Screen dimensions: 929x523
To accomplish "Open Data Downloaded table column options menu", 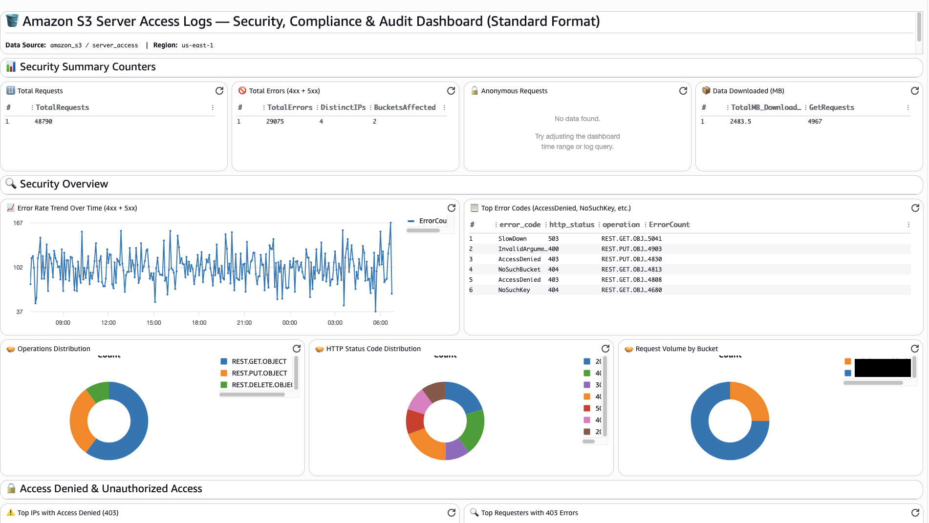I will click(908, 107).
